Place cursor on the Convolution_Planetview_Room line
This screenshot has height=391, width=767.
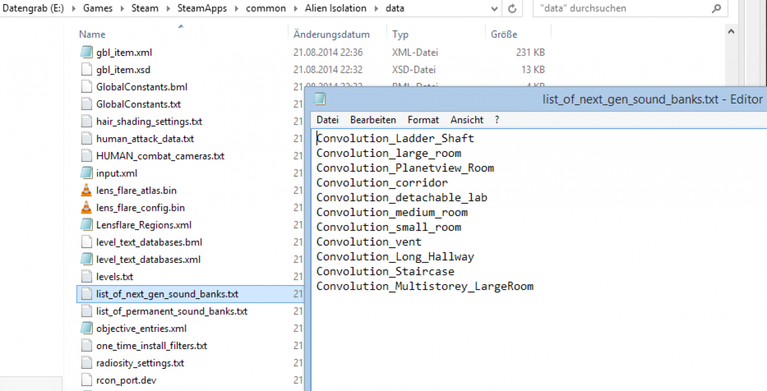coord(405,168)
